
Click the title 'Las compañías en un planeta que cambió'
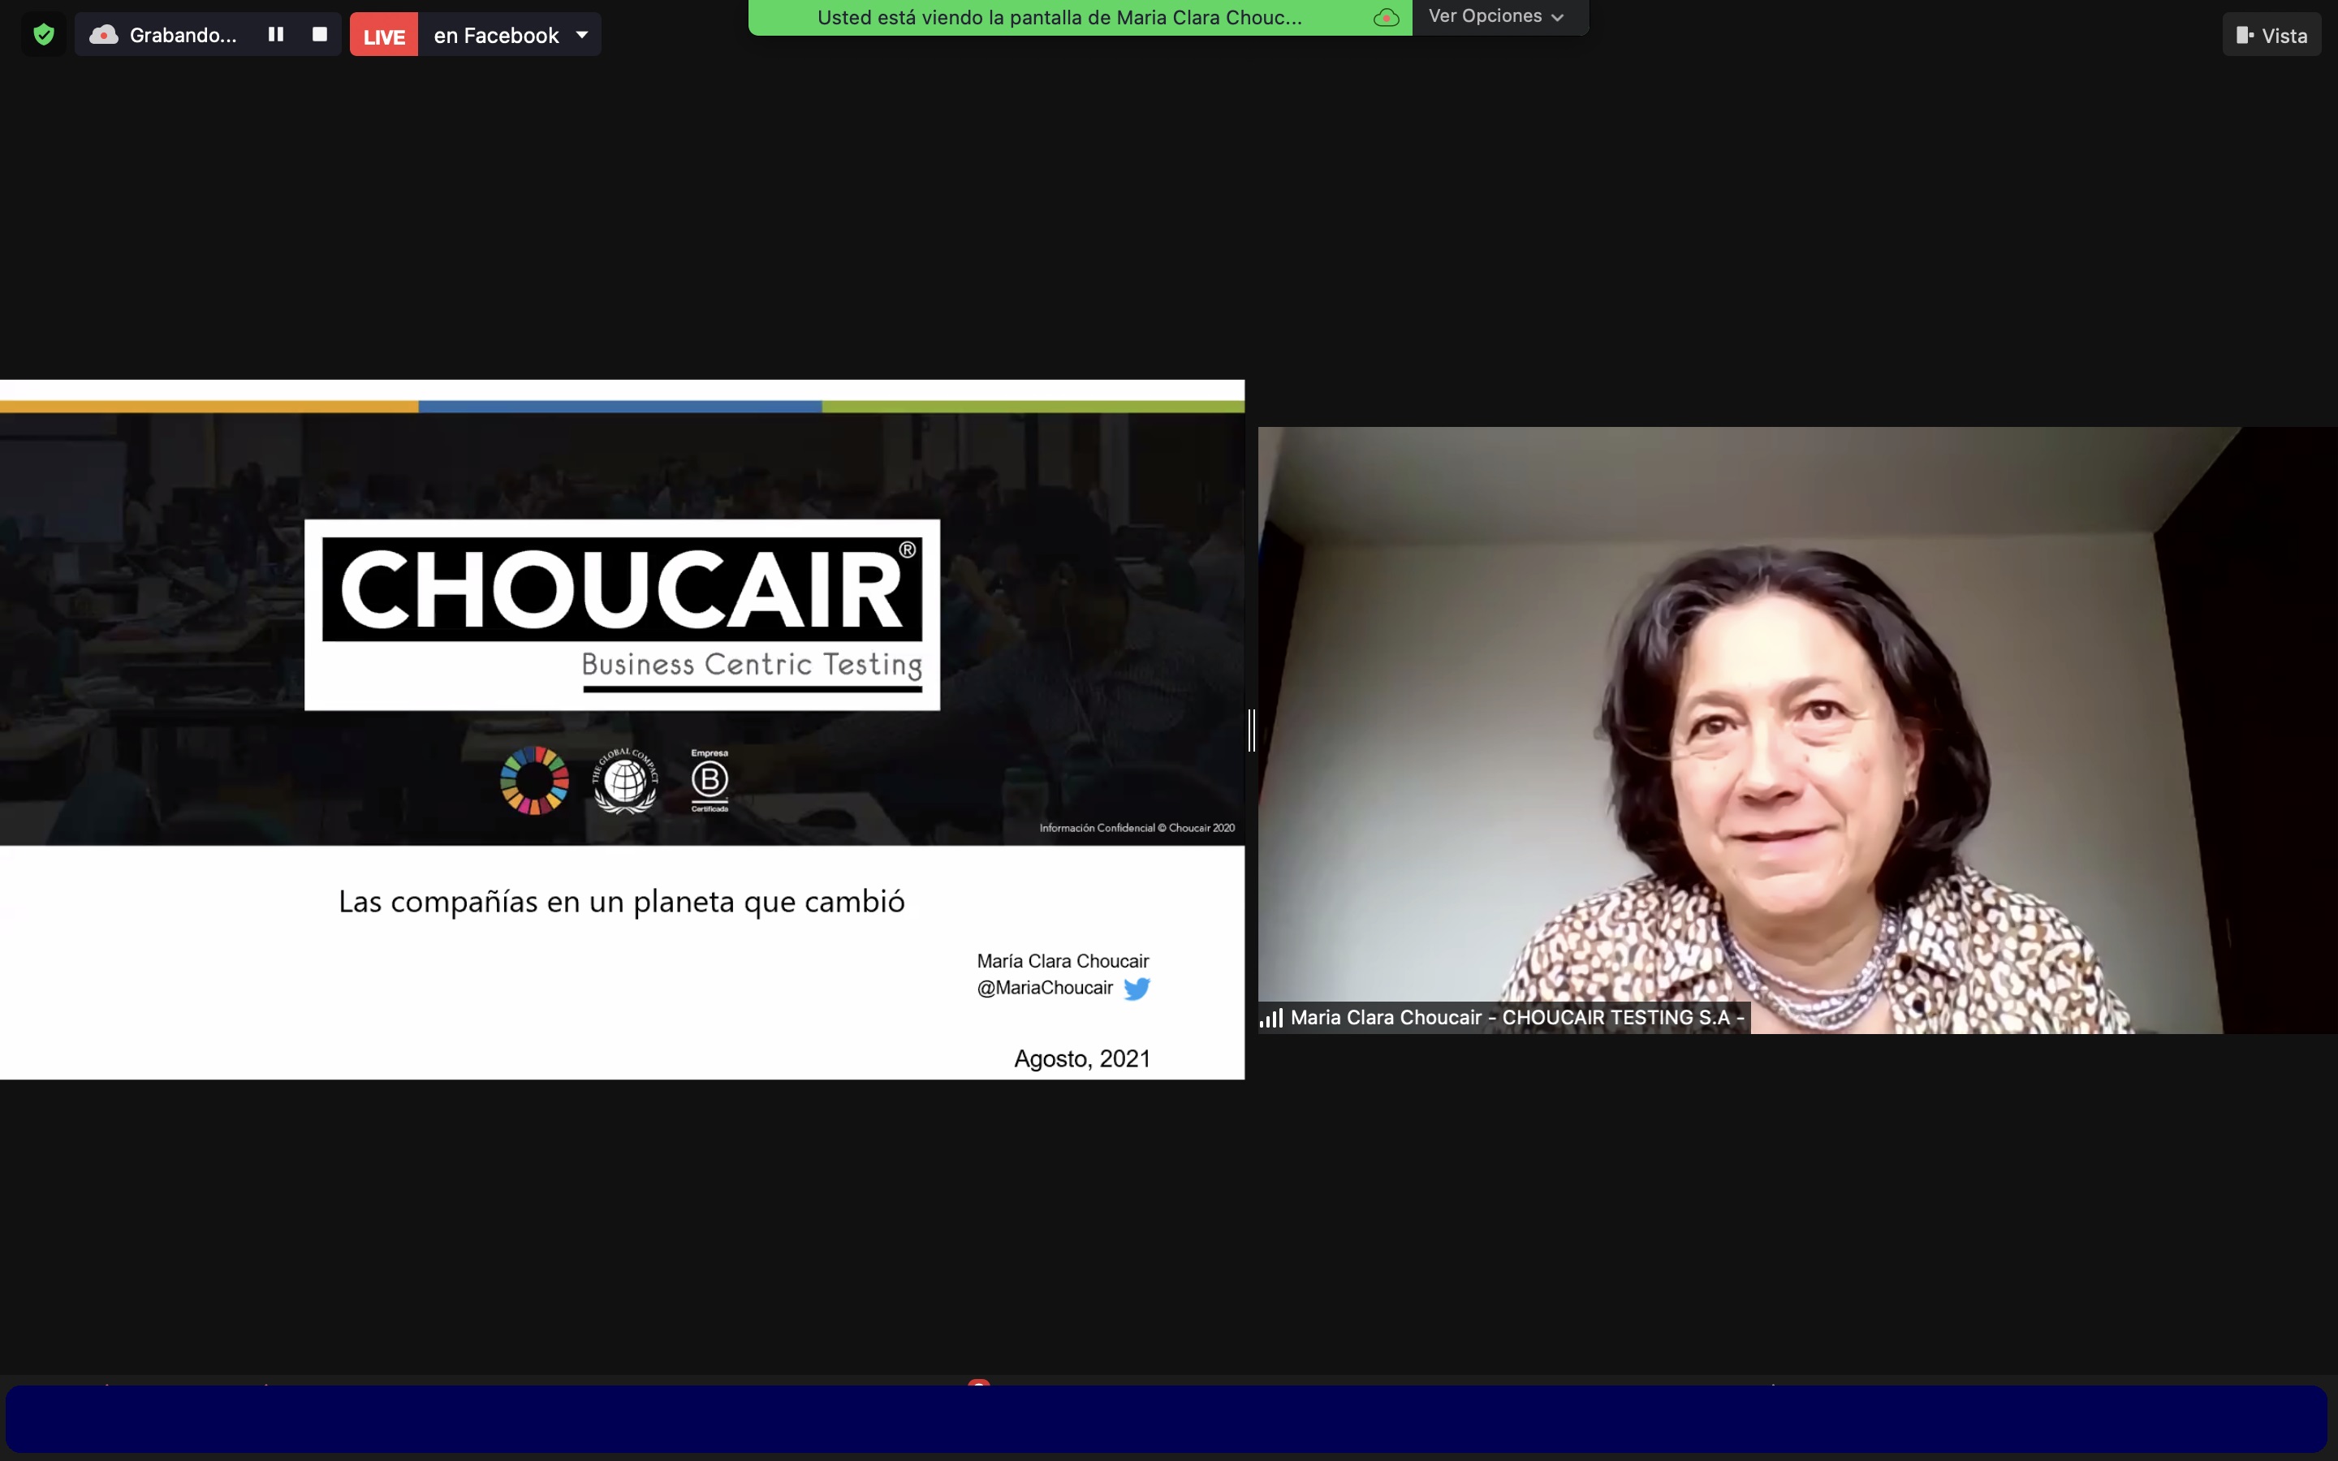click(621, 902)
